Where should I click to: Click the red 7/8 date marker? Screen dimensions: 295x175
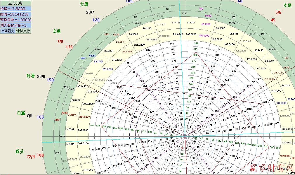(x=60, y=41)
